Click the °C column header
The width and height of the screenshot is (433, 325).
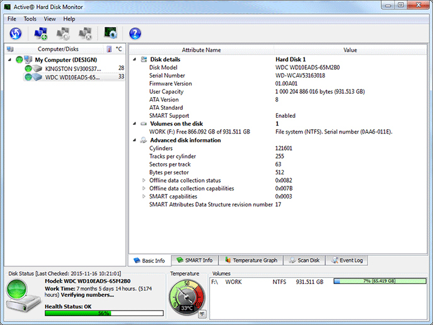pos(115,49)
